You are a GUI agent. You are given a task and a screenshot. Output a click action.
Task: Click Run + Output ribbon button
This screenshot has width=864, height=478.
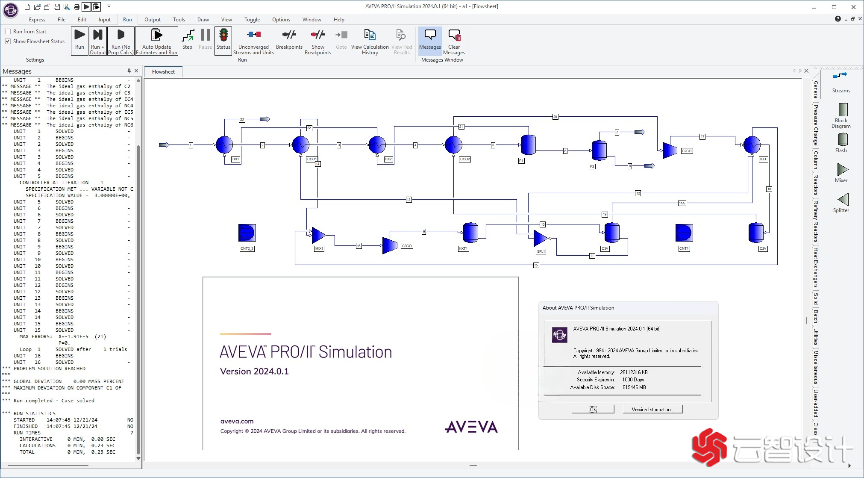click(98, 41)
